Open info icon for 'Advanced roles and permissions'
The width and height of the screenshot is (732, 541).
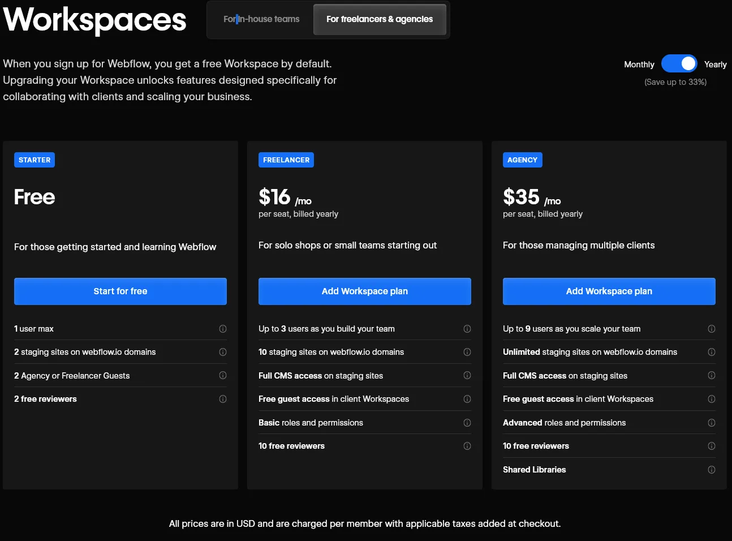(712, 423)
